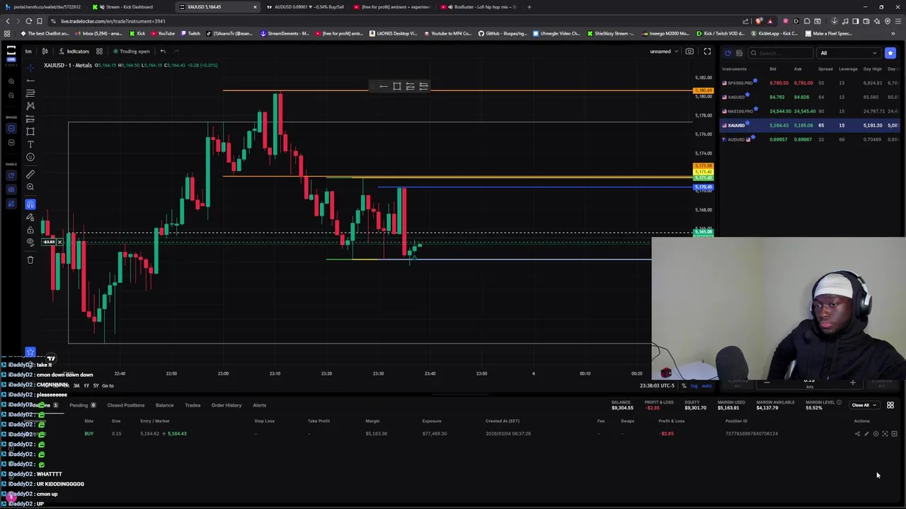This screenshot has width=906, height=509.
Task: Unfavorite the SPX500.PRO star
Action: click(x=755, y=81)
